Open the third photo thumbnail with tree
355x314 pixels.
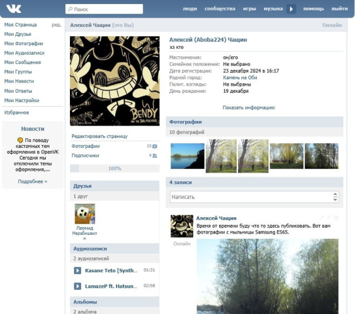click(x=253, y=156)
